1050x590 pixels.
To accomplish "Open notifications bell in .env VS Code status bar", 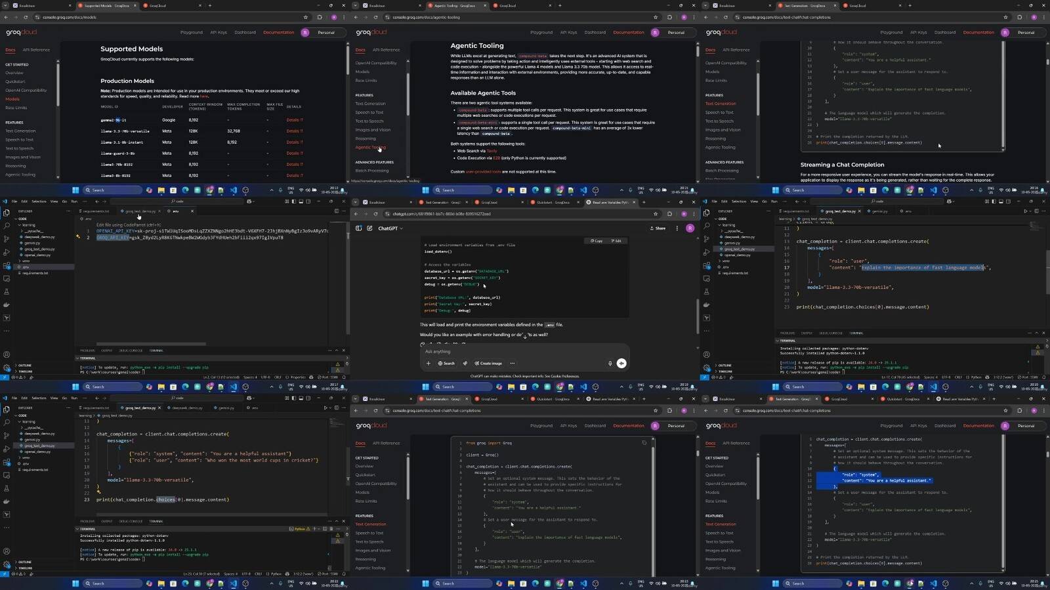I will coord(343,377).
